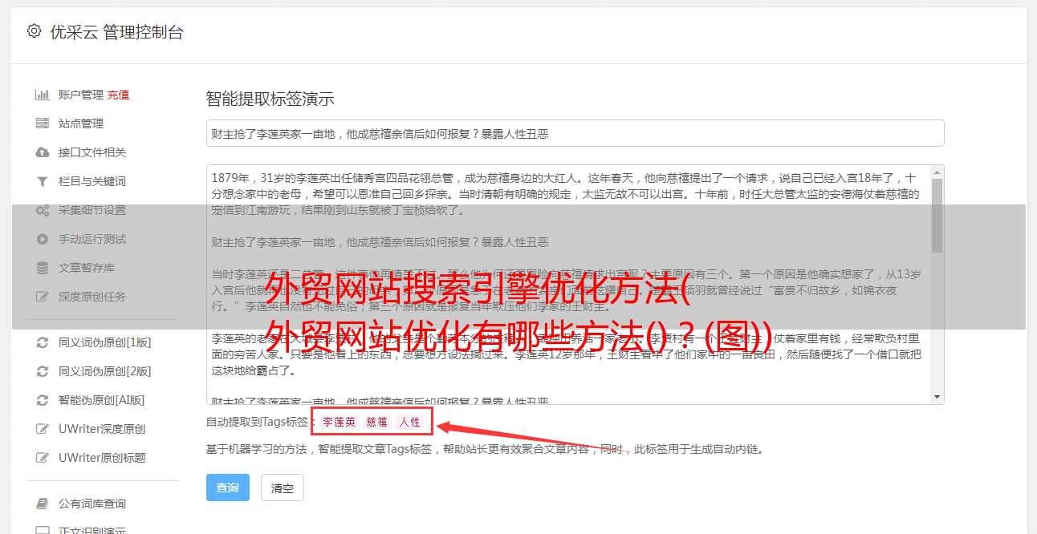This screenshot has width=1037, height=534.
Task: Click the cloud upload icon for 接口文件相关
Action: pos(43,152)
